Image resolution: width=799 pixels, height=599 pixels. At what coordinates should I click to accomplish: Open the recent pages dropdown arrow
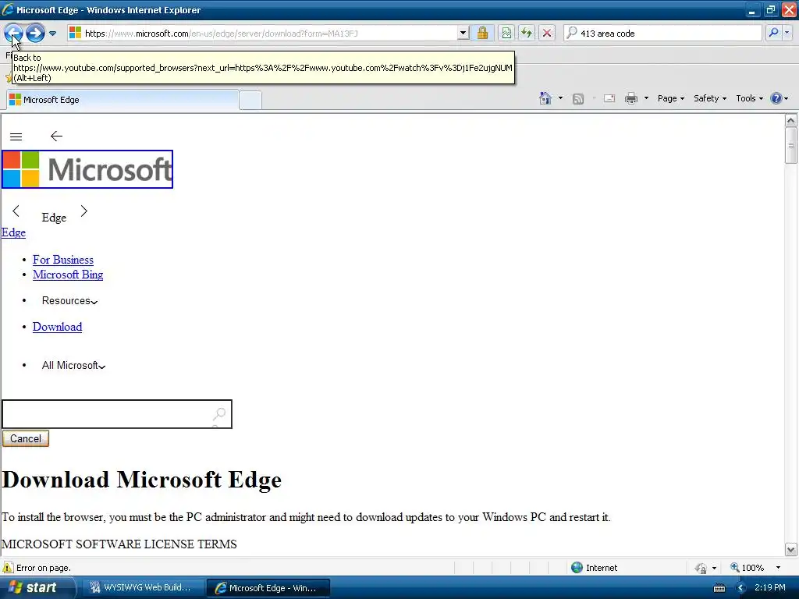point(52,34)
